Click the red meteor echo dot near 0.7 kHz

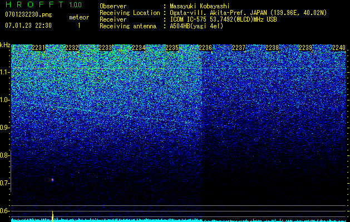tap(52, 180)
